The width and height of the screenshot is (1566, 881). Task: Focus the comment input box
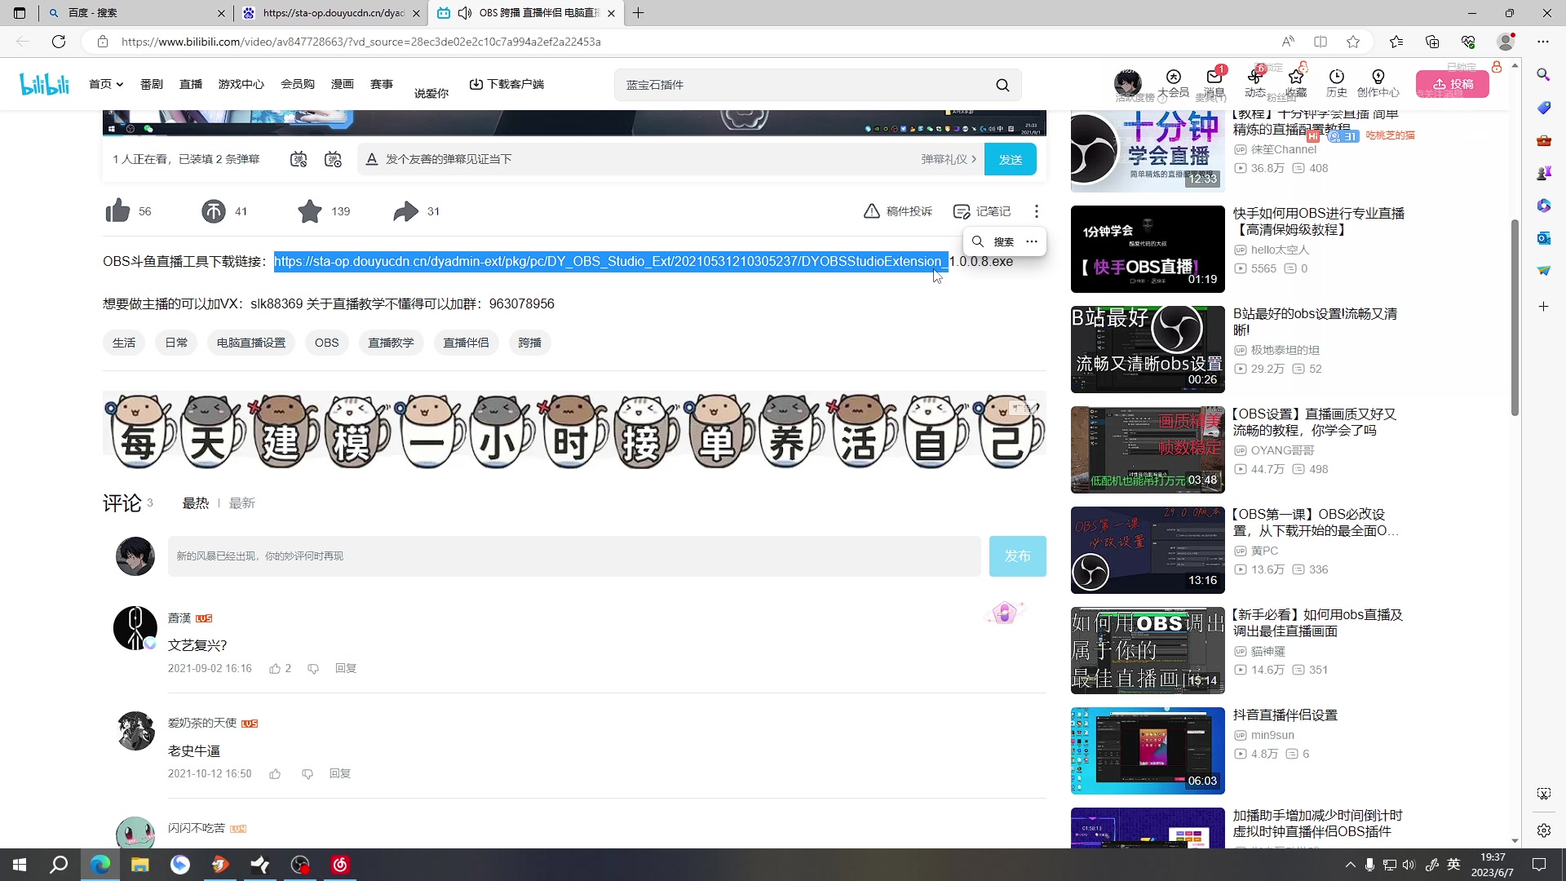click(x=574, y=556)
